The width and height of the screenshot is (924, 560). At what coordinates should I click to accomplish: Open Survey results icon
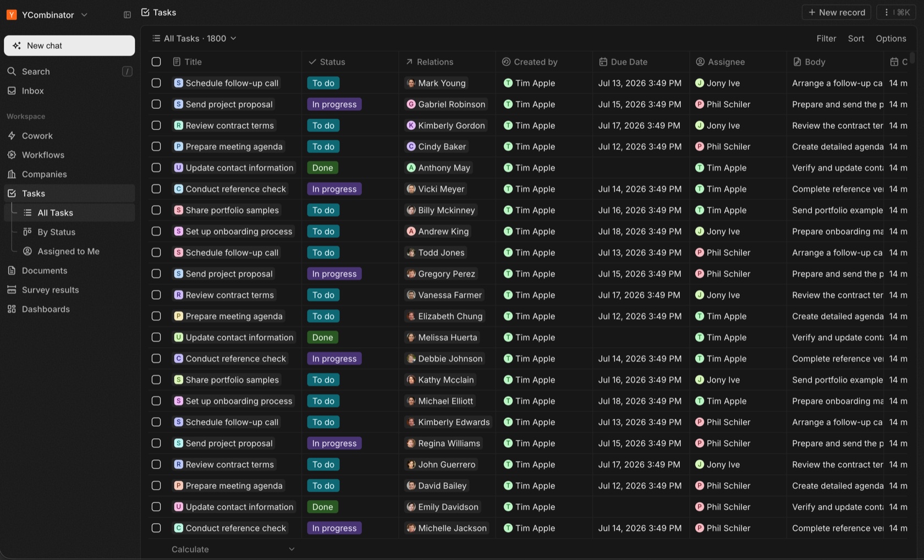[x=12, y=290]
